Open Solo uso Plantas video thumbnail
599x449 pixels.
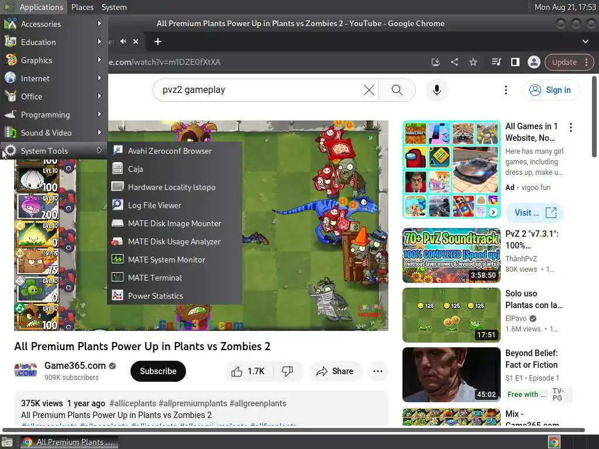click(451, 315)
